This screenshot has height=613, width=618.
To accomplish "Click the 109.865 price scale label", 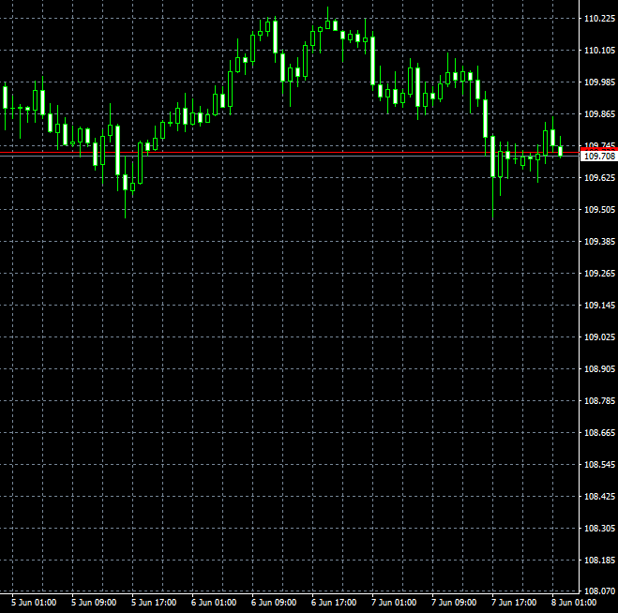I will tap(599, 114).
